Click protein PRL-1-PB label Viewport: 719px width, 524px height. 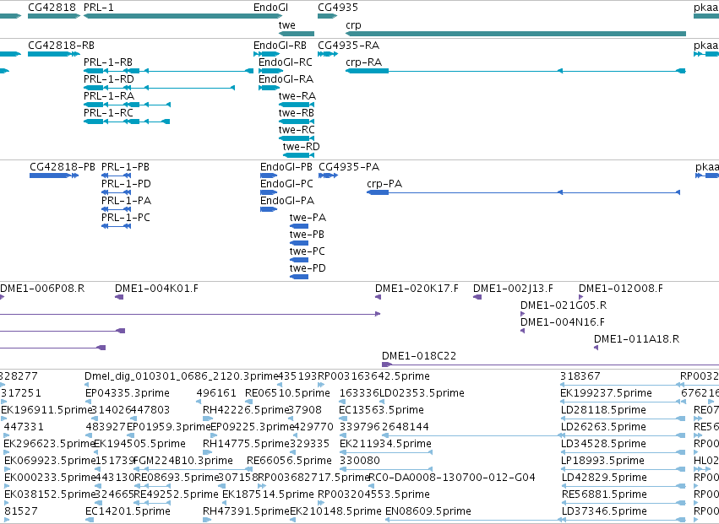125,167
